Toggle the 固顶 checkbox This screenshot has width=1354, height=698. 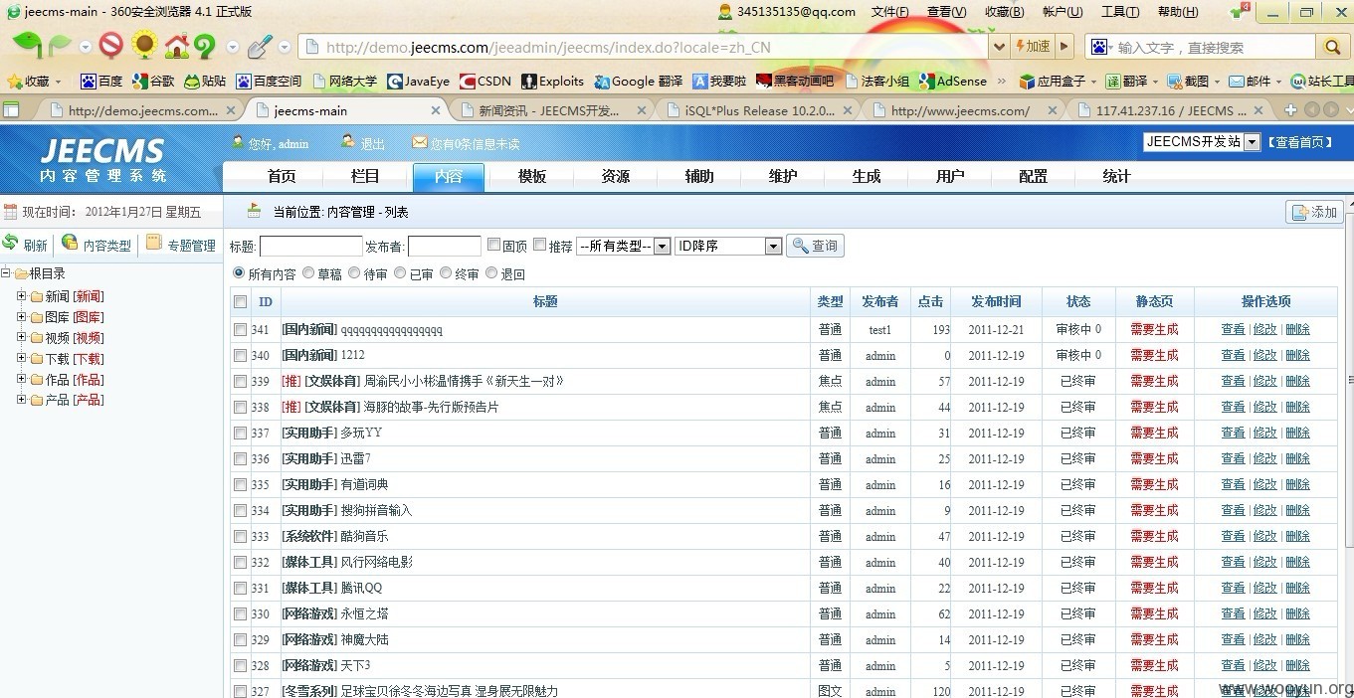(493, 245)
